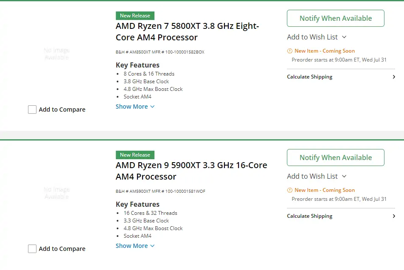Open the AMD Ryzen 9 5900XT product title

[x=191, y=171]
